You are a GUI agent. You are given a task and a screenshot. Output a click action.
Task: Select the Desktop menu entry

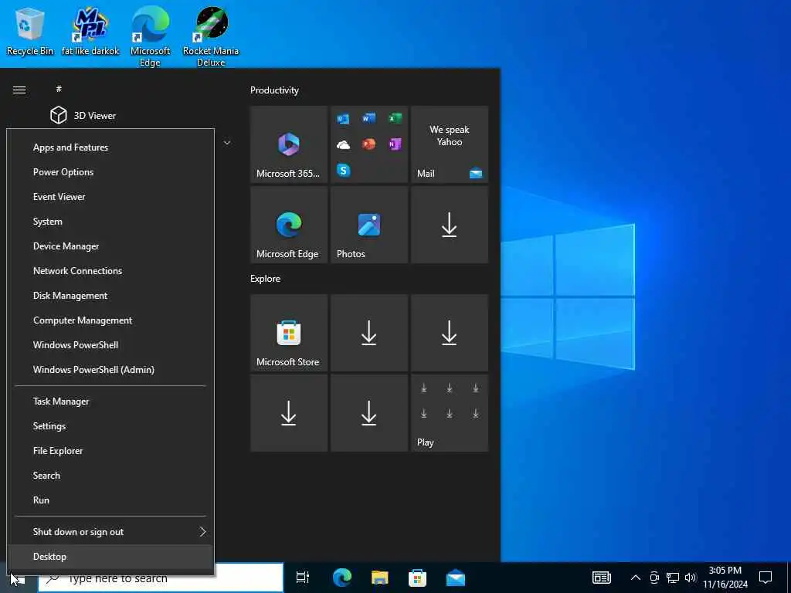click(x=110, y=557)
